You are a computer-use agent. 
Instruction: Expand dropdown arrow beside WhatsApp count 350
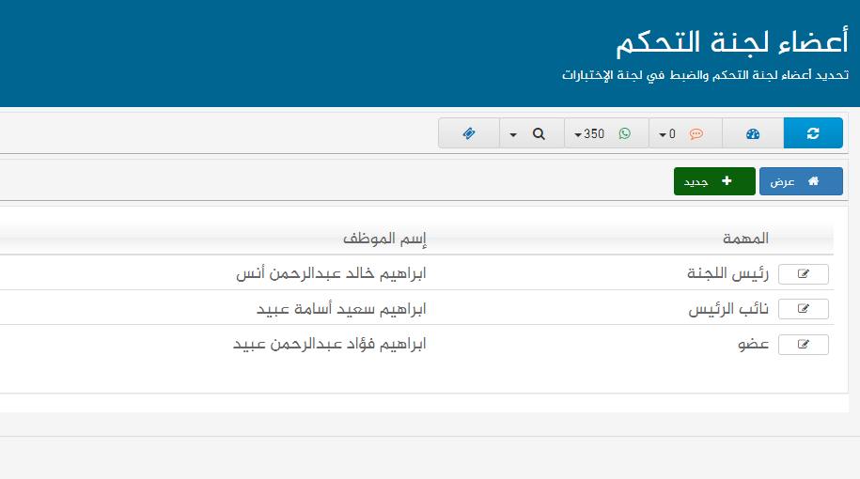578,134
